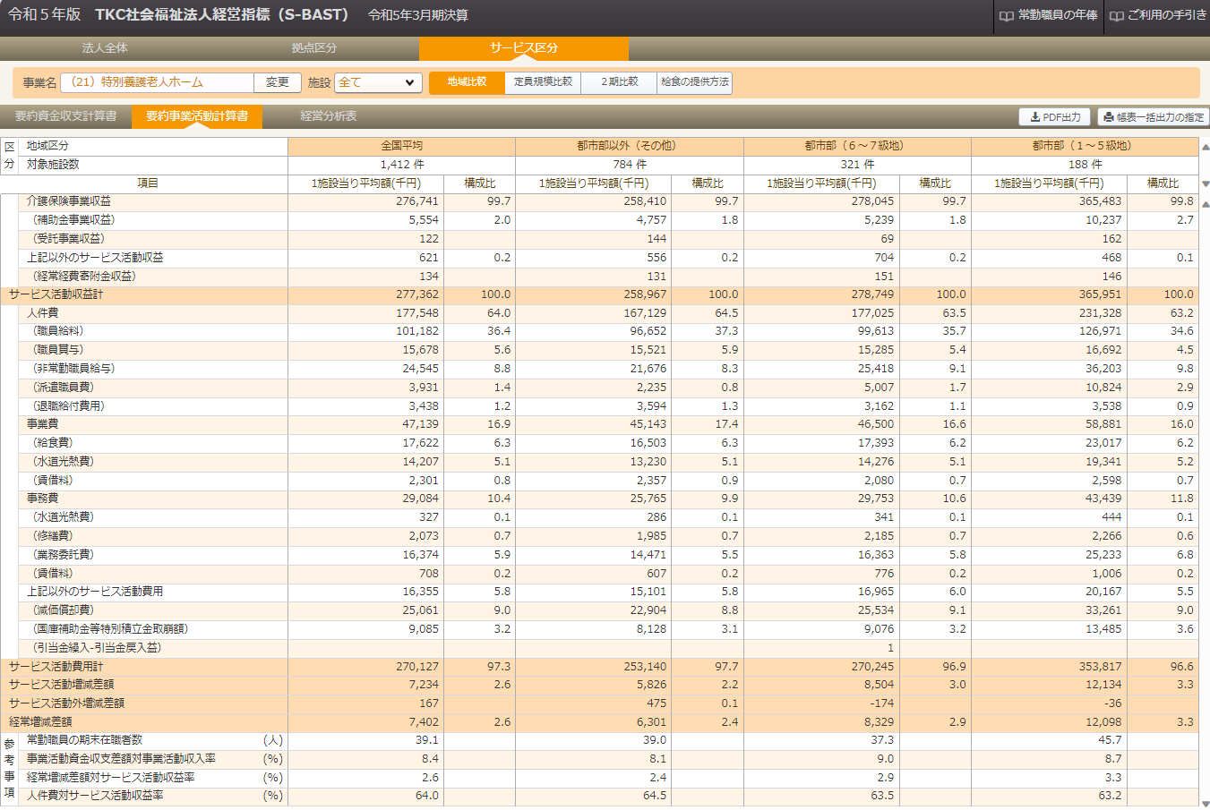Open the 経営分析表 tab

click(x=328, y=116)
